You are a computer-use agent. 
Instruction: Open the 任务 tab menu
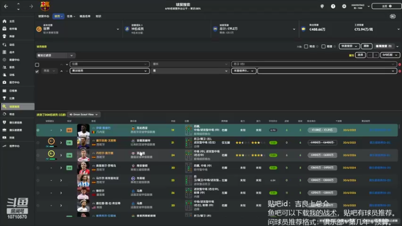point(71,16)
